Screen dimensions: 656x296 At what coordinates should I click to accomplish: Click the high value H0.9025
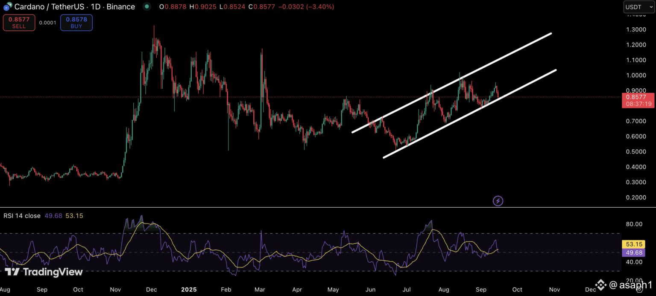(203, 7)
